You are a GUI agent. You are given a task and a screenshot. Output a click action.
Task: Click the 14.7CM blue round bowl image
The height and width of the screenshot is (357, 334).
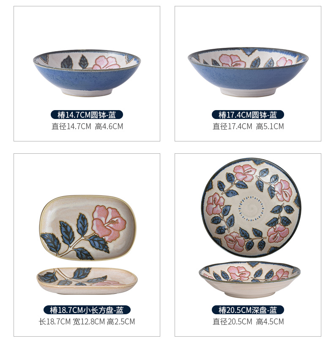(x=87, y=73)
